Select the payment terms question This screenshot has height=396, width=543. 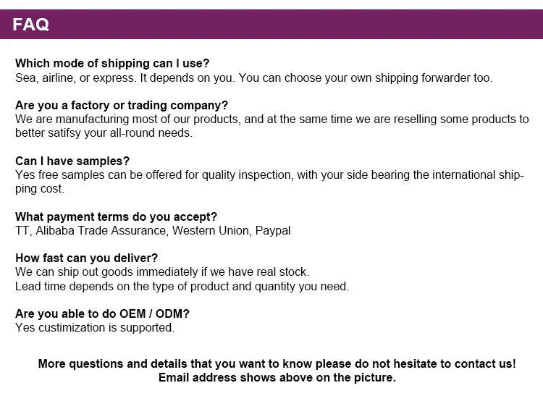point(116,216)
